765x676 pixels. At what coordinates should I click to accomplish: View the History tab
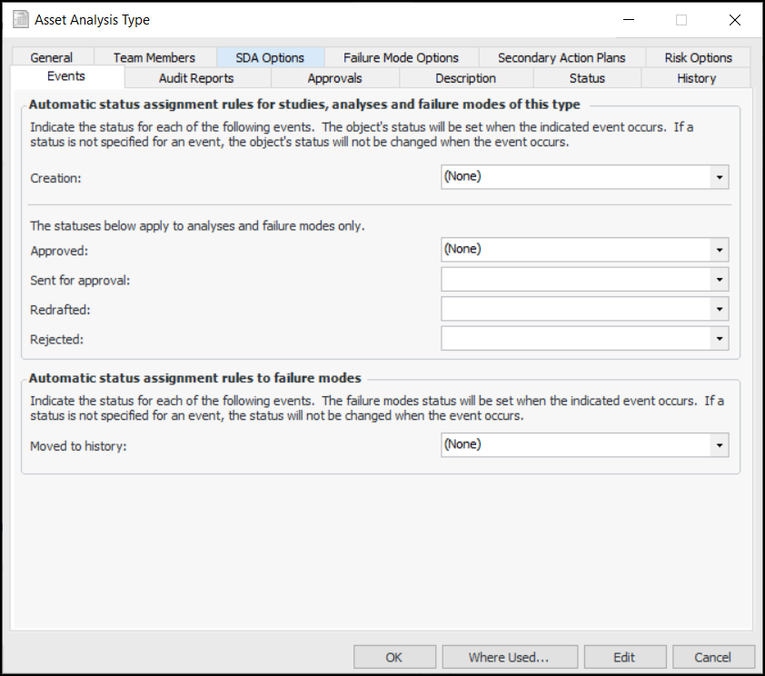pyautogui.click(x=696, y=78)
